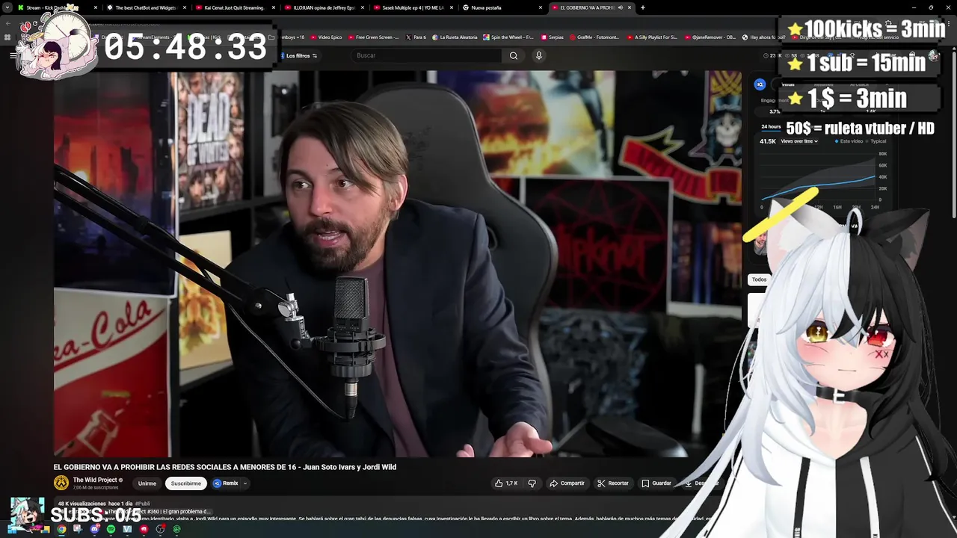
Task: Open the tab search chevron at top-left
Action: [x=7, y=7]
